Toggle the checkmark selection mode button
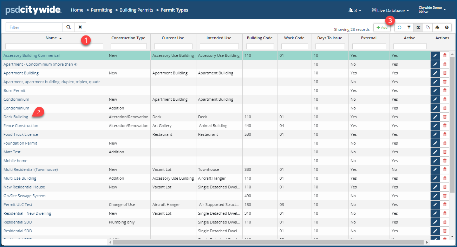 [x=418, y=27]
